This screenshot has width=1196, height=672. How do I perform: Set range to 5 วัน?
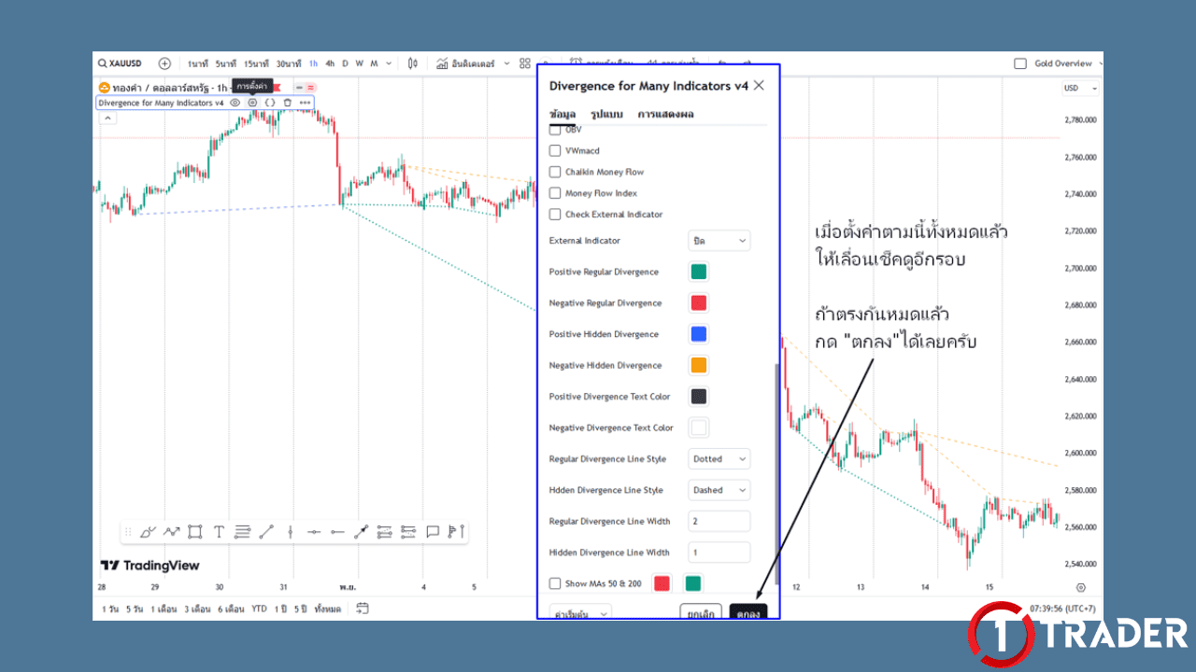[135, 609]
